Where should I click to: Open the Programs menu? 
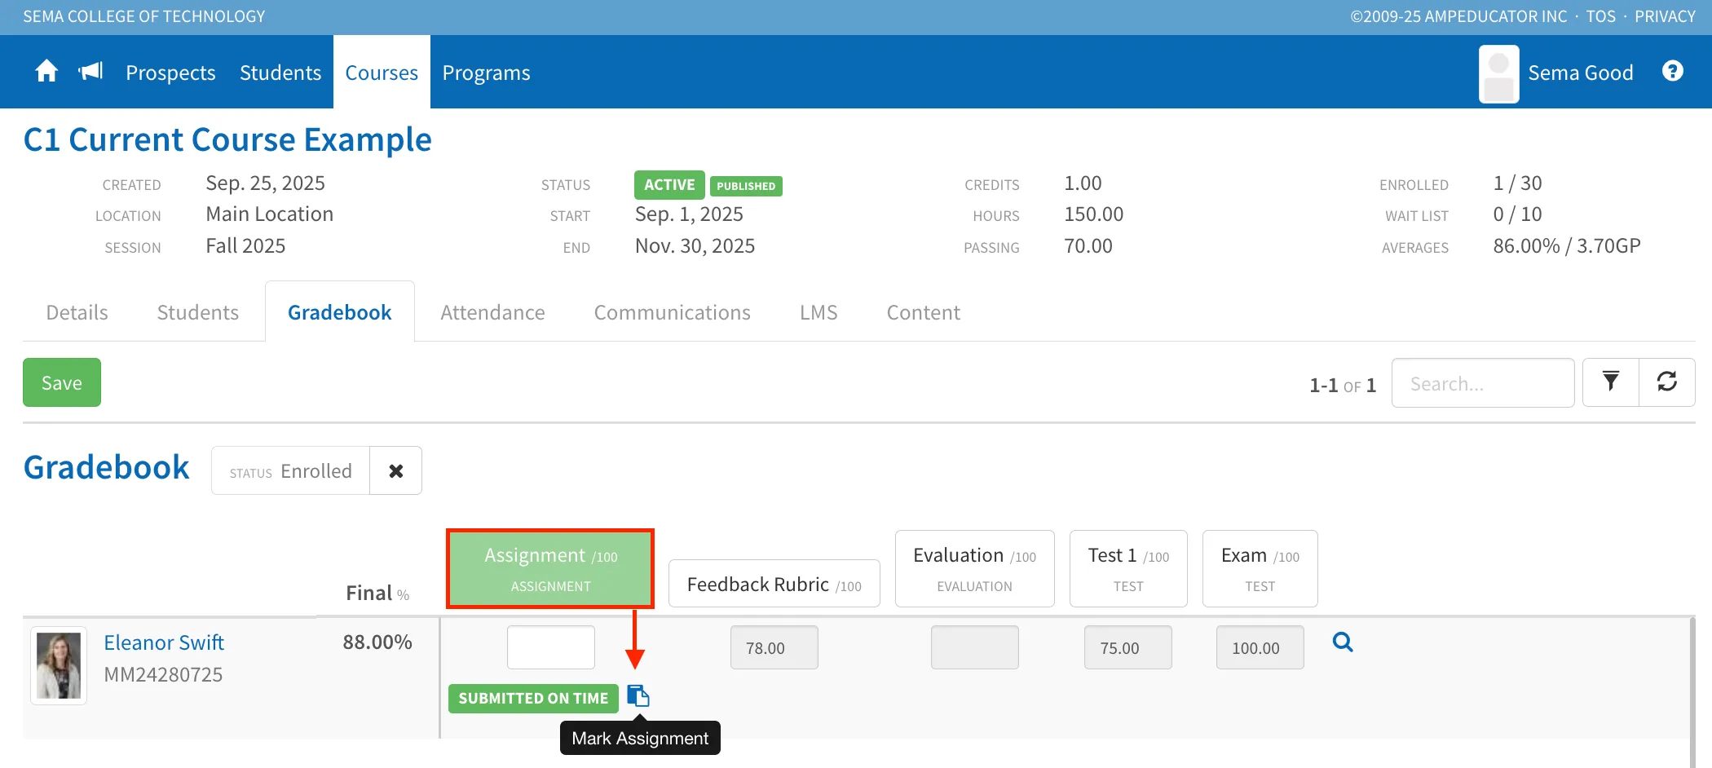pos(486,73)
